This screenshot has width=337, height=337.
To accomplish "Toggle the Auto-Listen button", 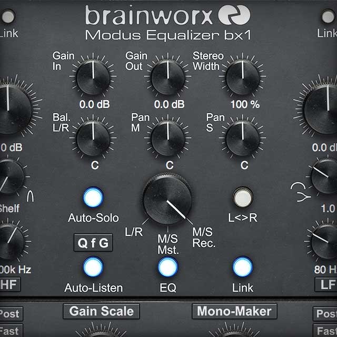I will (93, 267).
